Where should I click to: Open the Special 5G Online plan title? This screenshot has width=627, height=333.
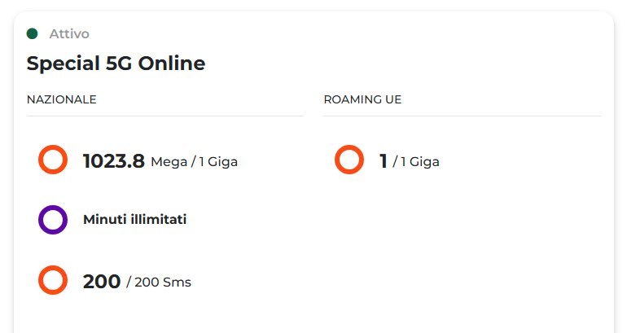tap(116, 64)
